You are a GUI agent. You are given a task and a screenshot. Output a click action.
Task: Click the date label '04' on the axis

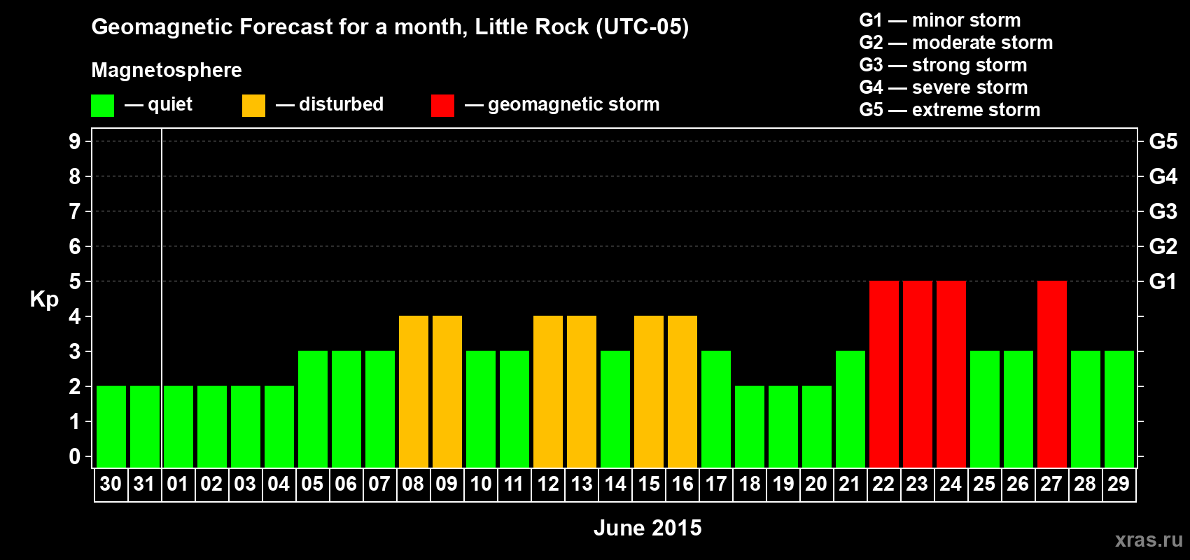(279, 484)
